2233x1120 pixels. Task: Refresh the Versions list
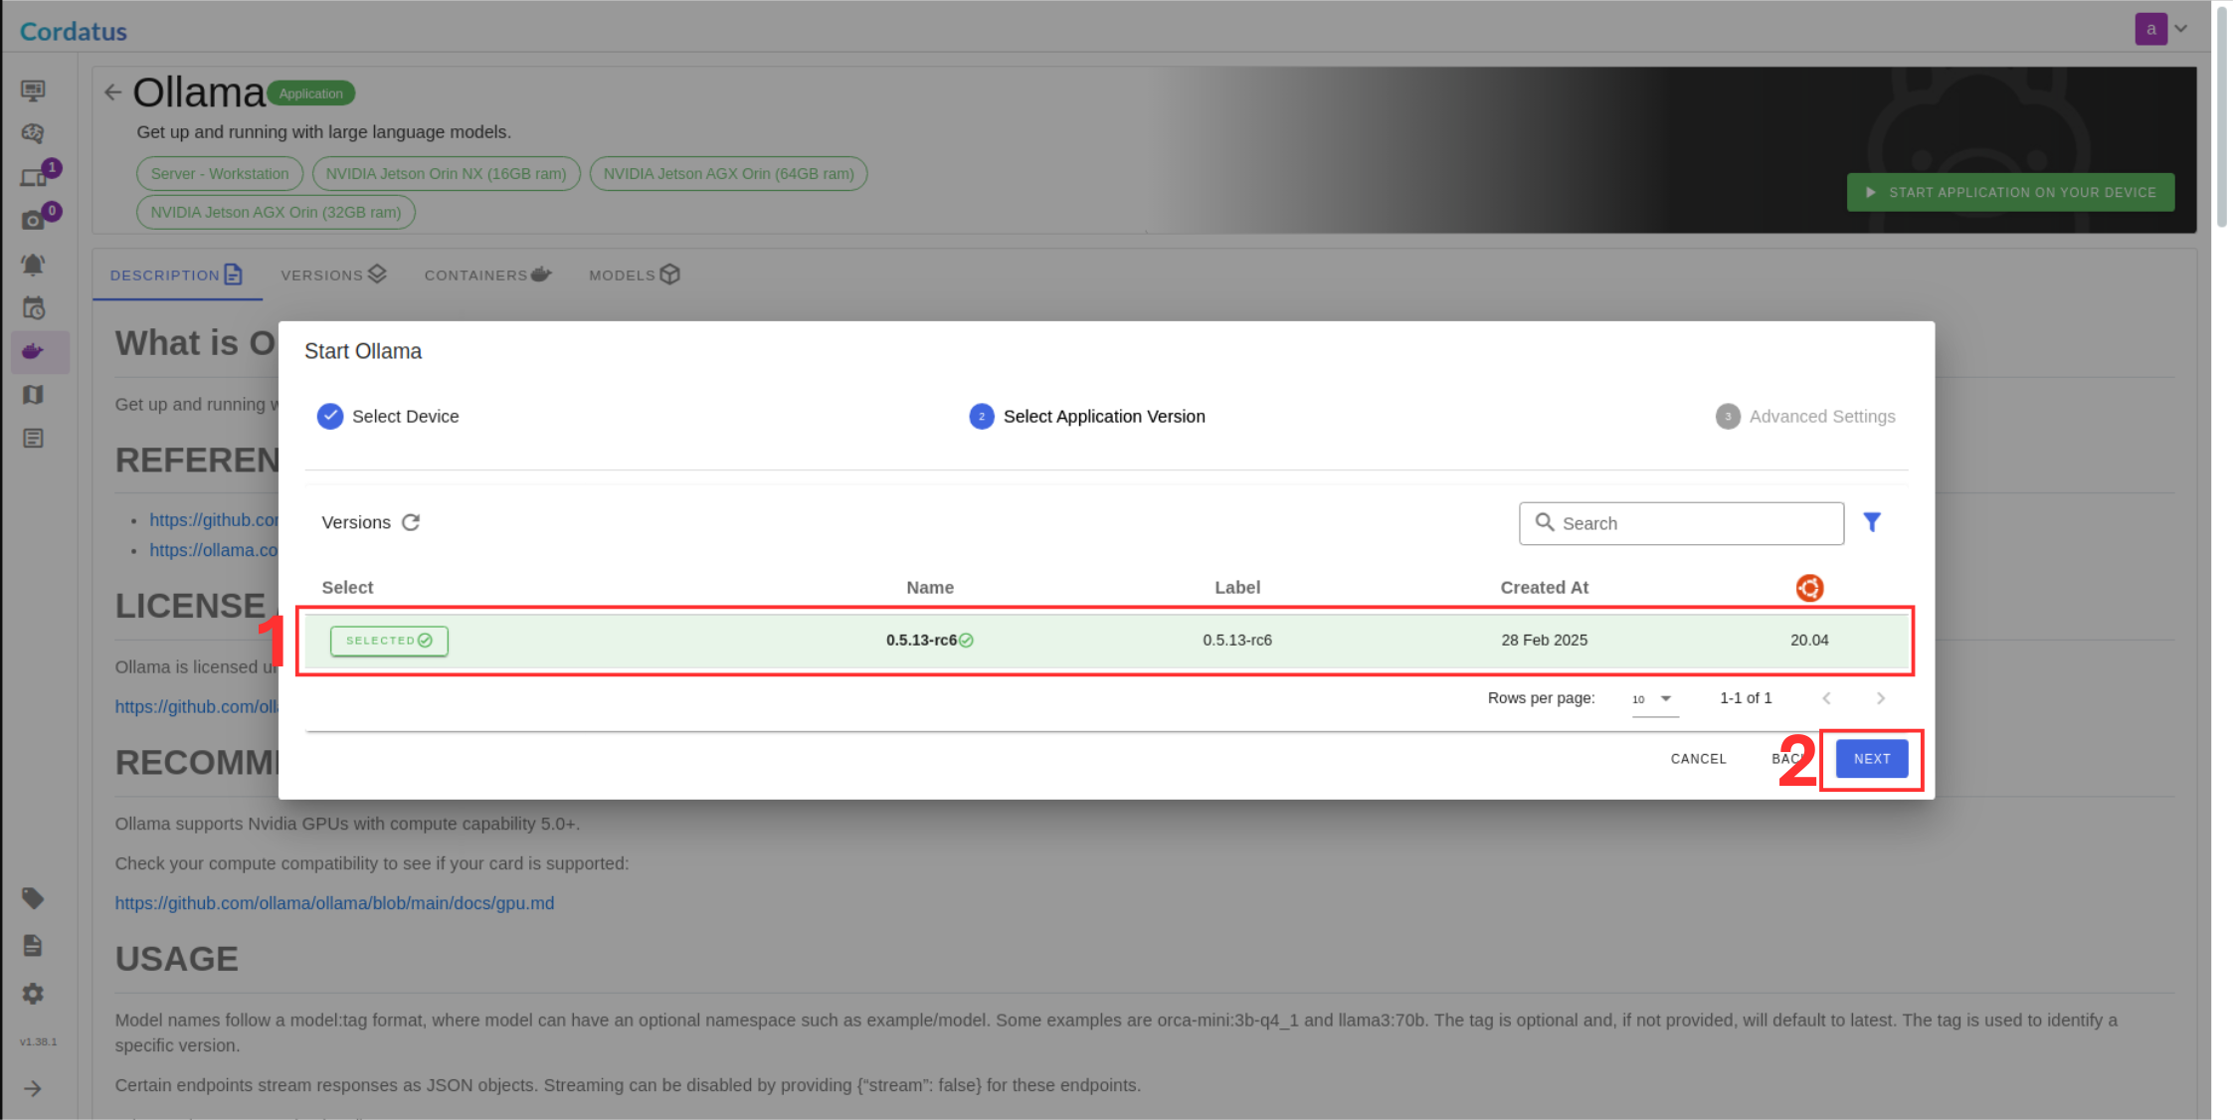pos(411,522)
